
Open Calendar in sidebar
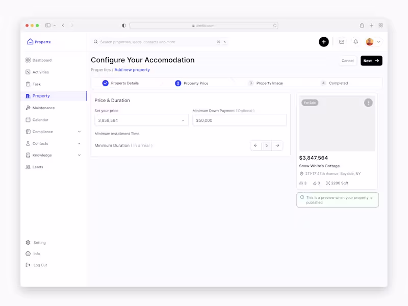pos(37,120)
